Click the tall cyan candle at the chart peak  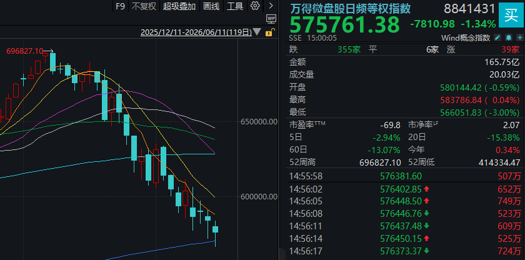click(x=52, y=62)
